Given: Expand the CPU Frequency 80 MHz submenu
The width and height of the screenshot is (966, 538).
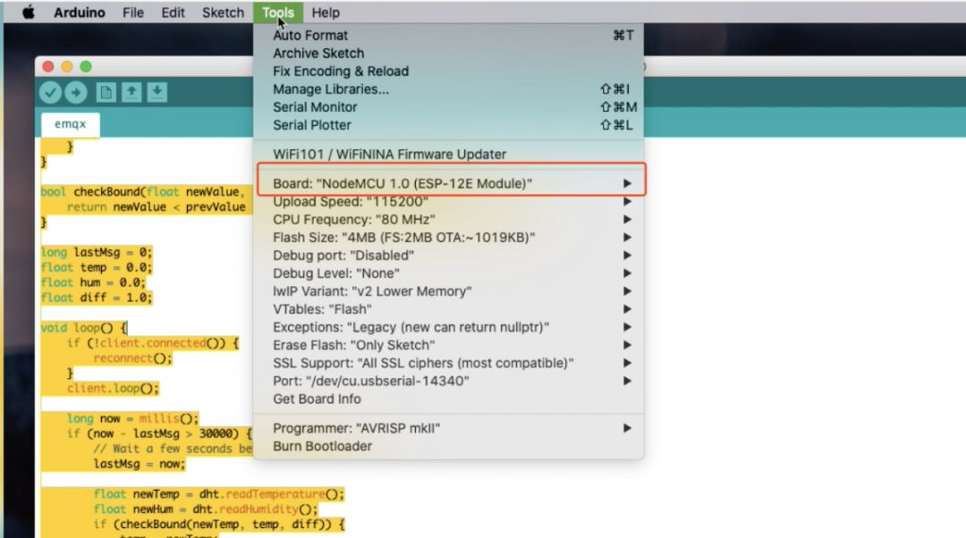Looking at the screenshot, I should click(x=448, y=220).
